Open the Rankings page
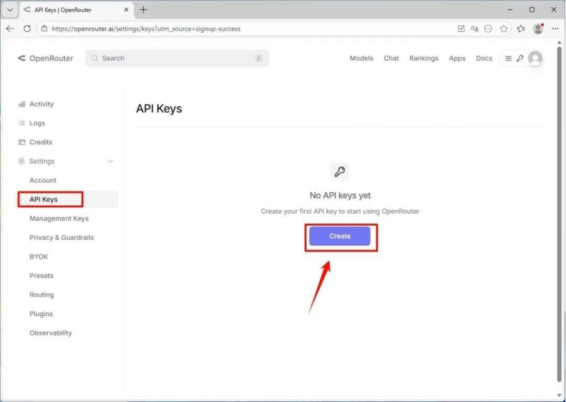Viewport: 566px width, 402px height. 423,58
